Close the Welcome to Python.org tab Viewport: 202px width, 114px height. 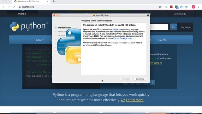tap(48, 1)
